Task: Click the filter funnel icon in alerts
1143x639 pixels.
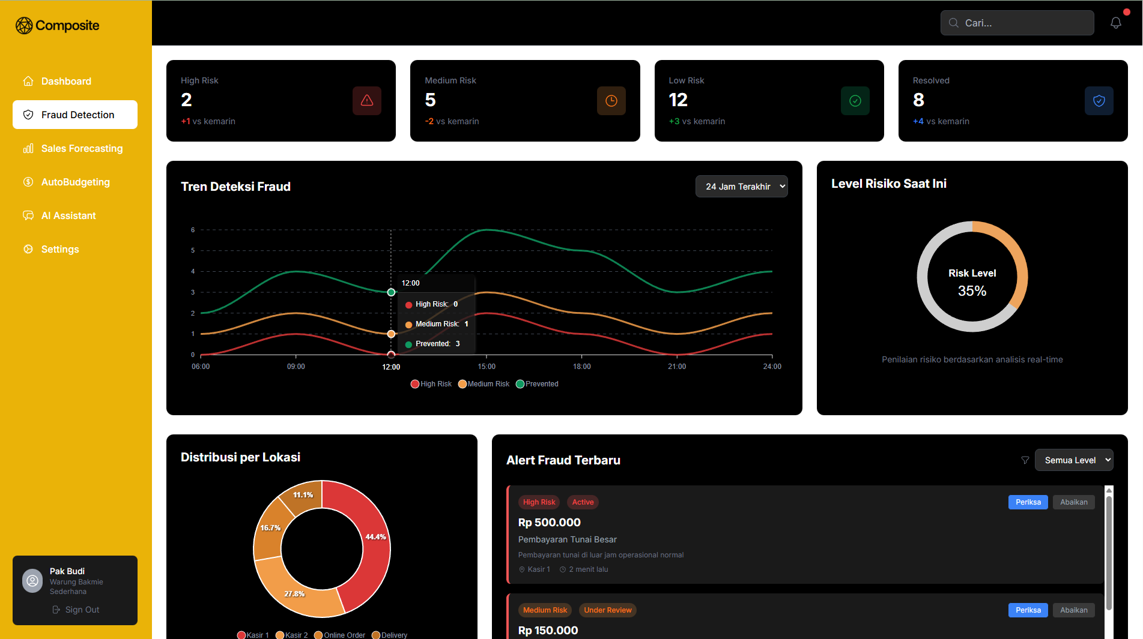Action: click(1025, 460)
